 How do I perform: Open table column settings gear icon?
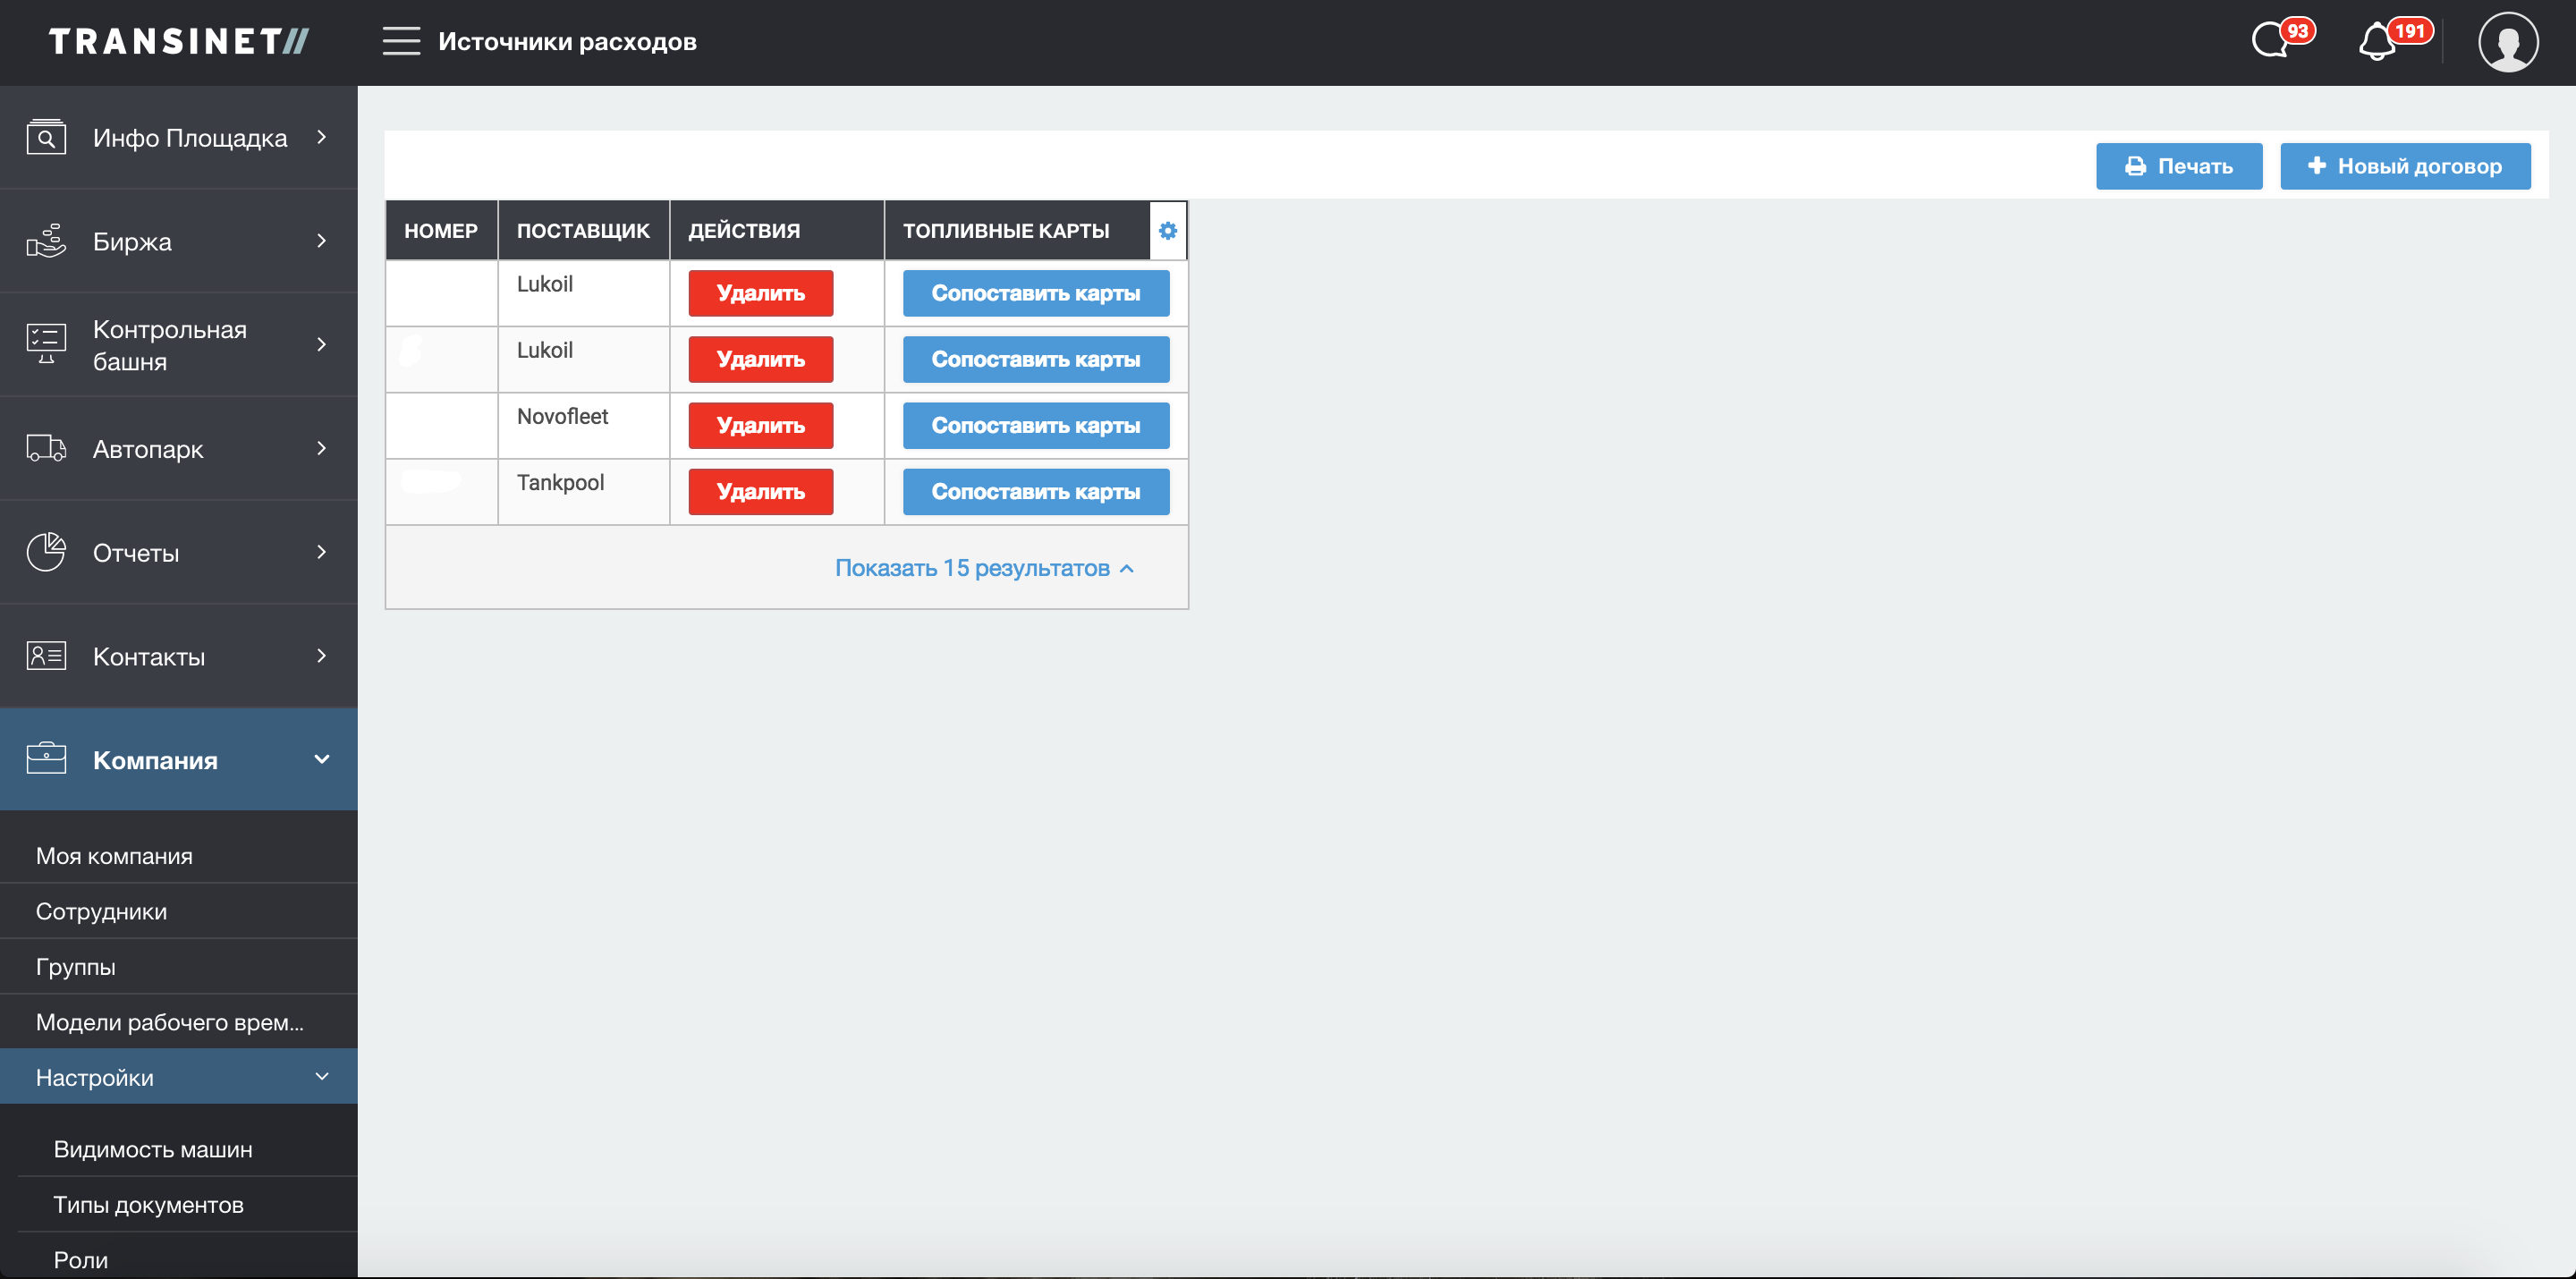1167,231
